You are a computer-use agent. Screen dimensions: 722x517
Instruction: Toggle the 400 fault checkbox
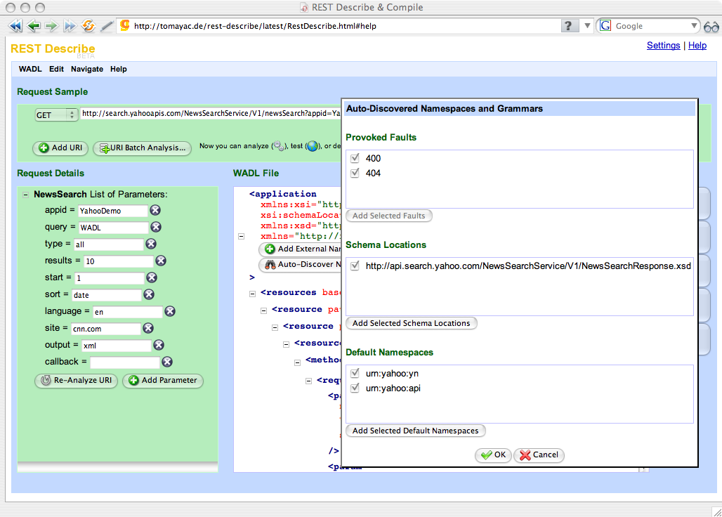pyautogui.click(x=355, y=159)
